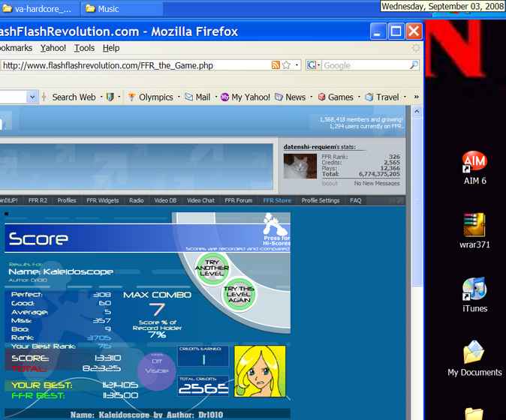Click the logout link

click(330, 183)
